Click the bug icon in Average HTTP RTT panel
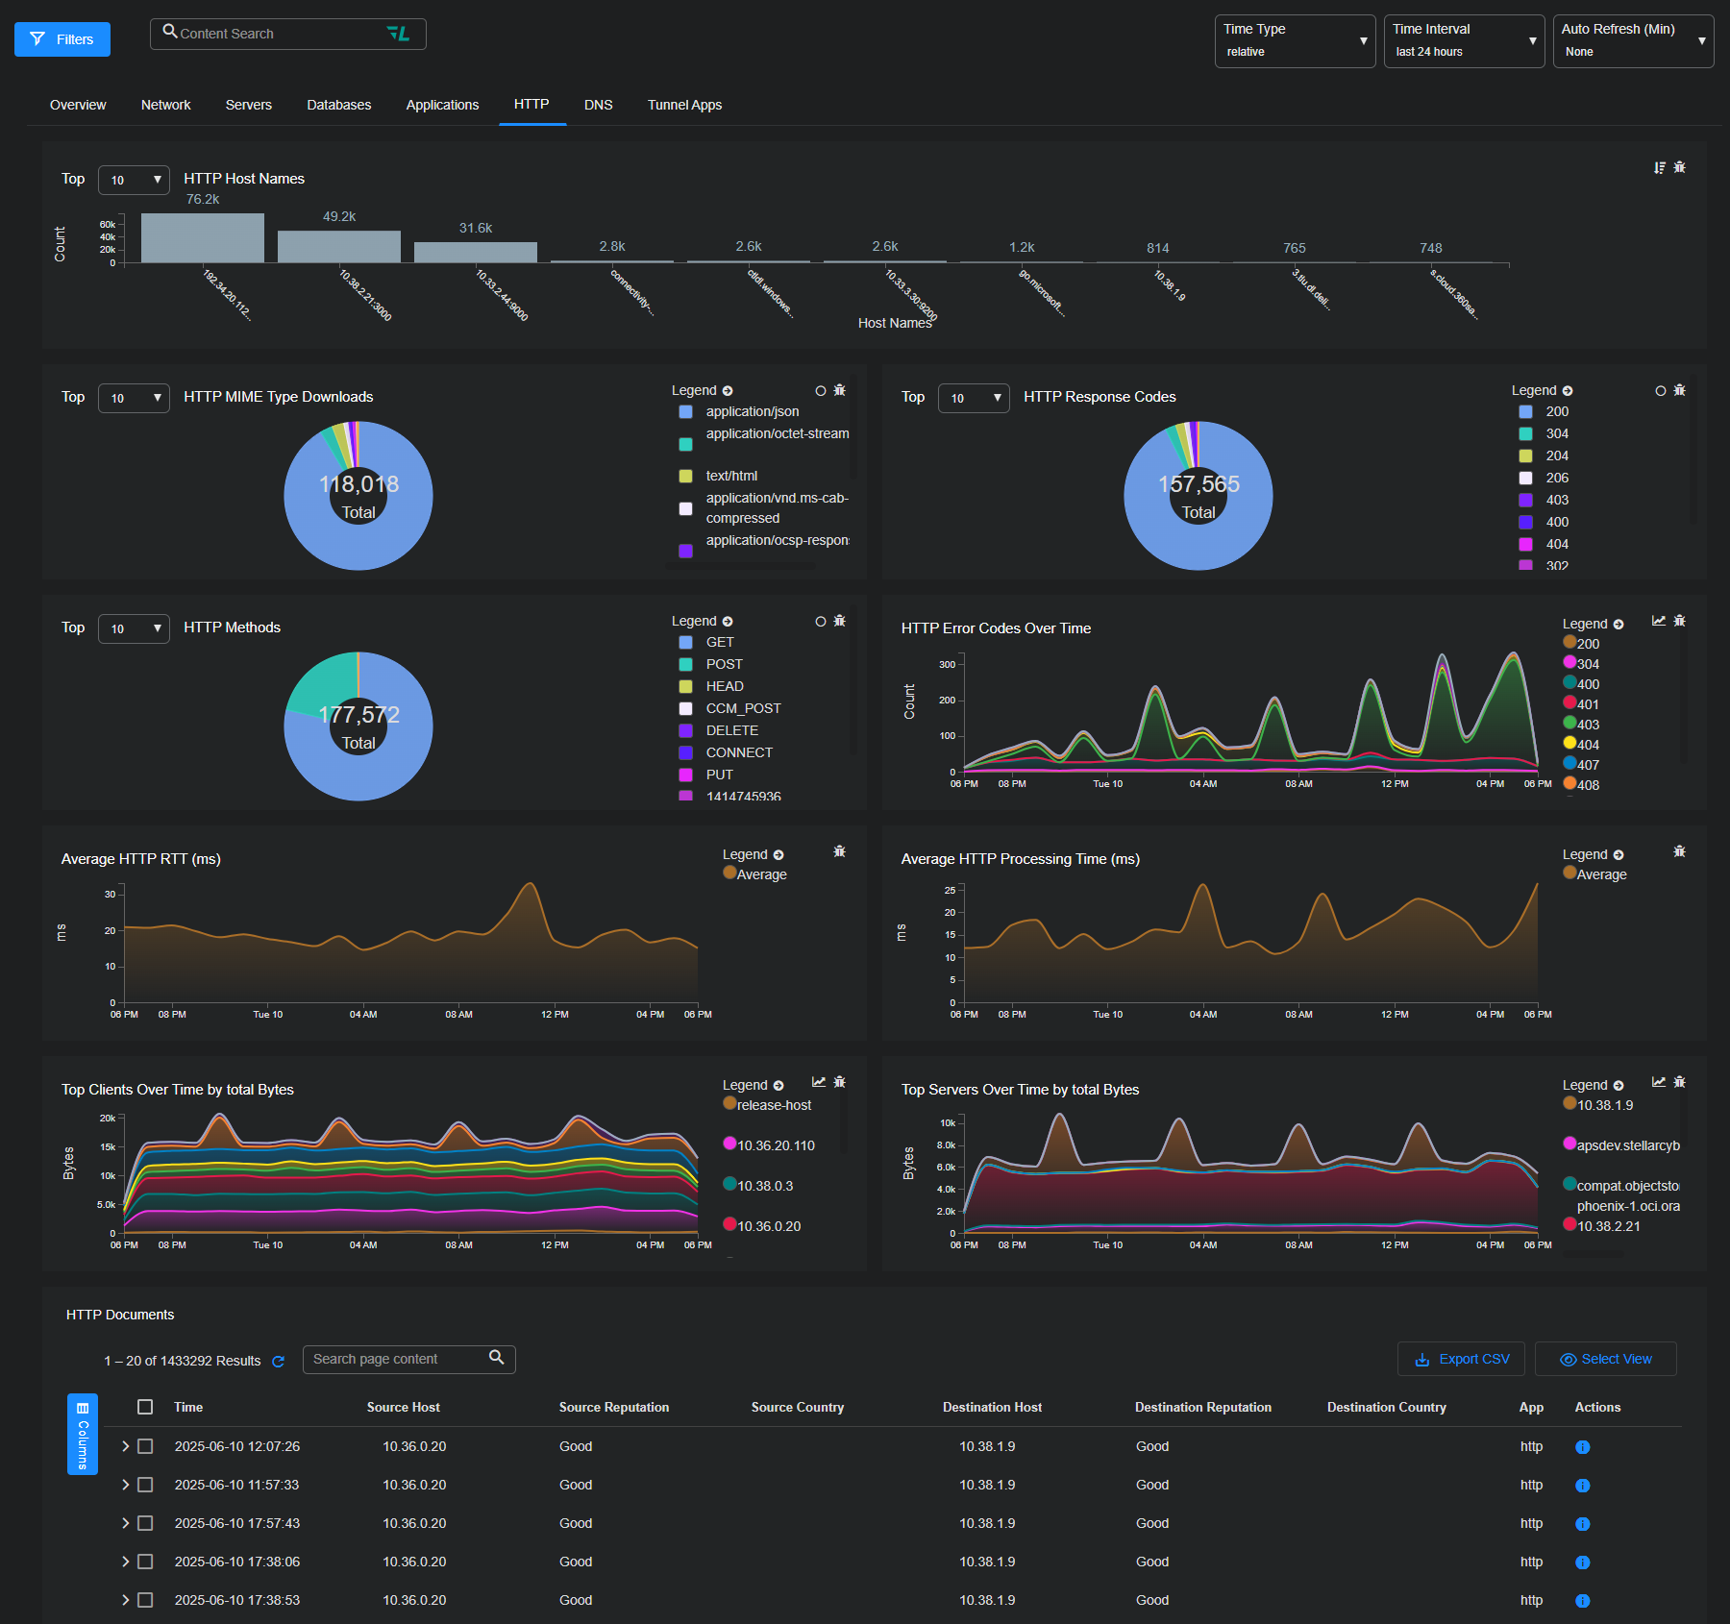Image resolution: width=1730 pixels, height=1624 pixels. point(839,851)
